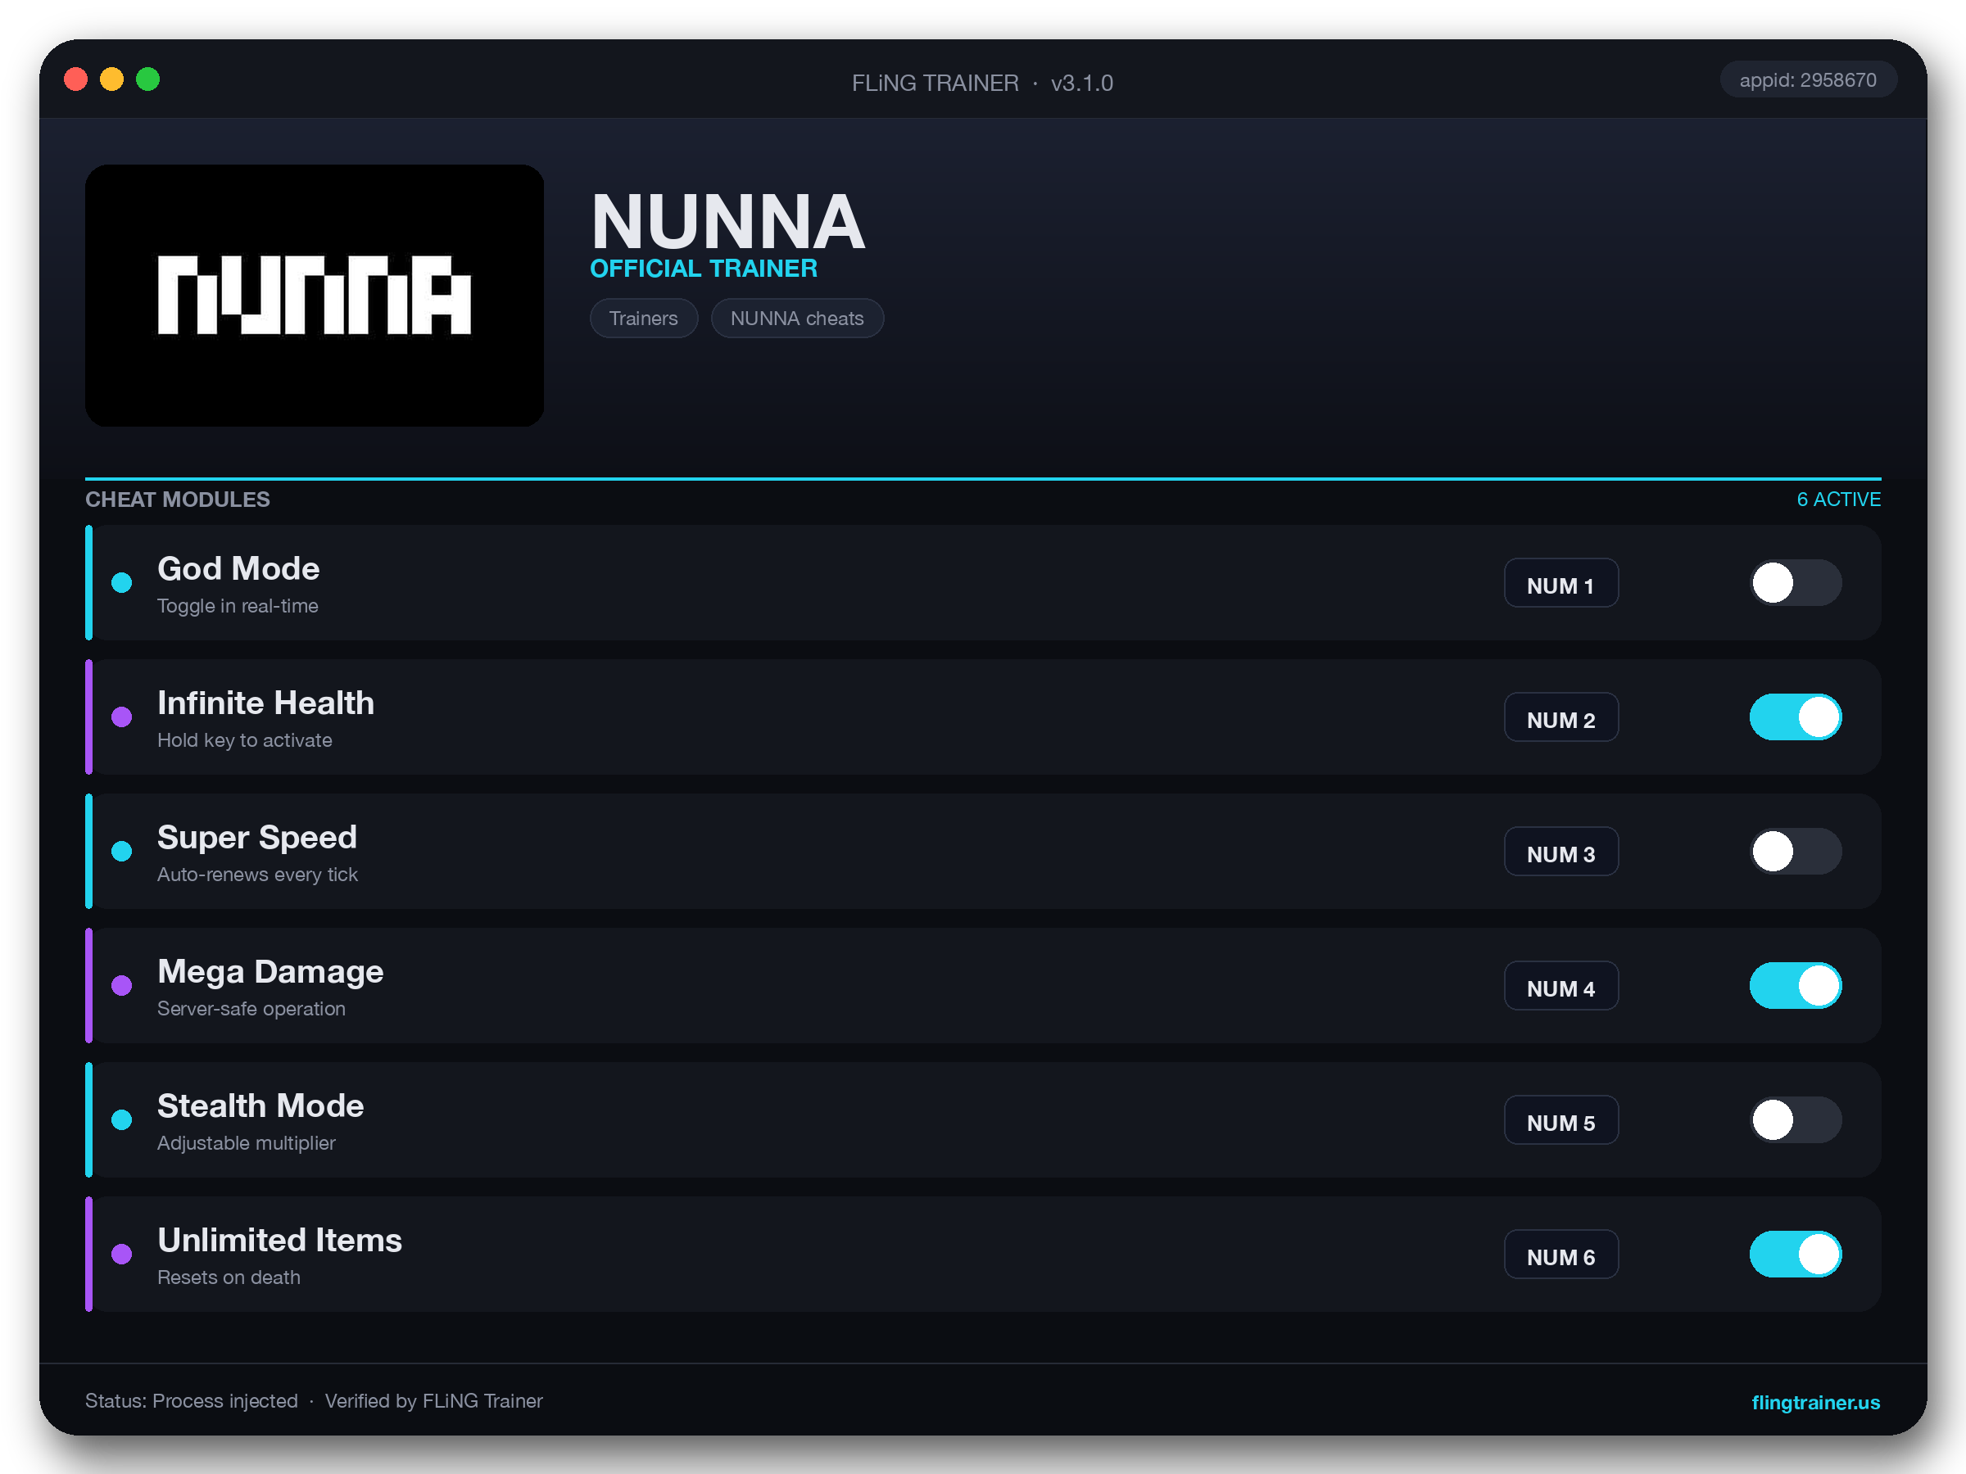
Task: Click the NUM 6 hotkey button
Action: coord(1561,1254)
